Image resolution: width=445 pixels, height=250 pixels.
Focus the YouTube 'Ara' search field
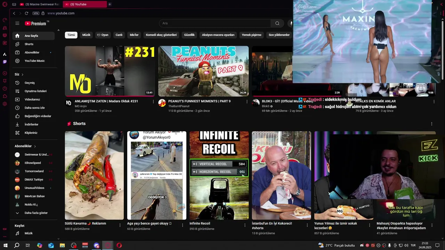point(215,23)
